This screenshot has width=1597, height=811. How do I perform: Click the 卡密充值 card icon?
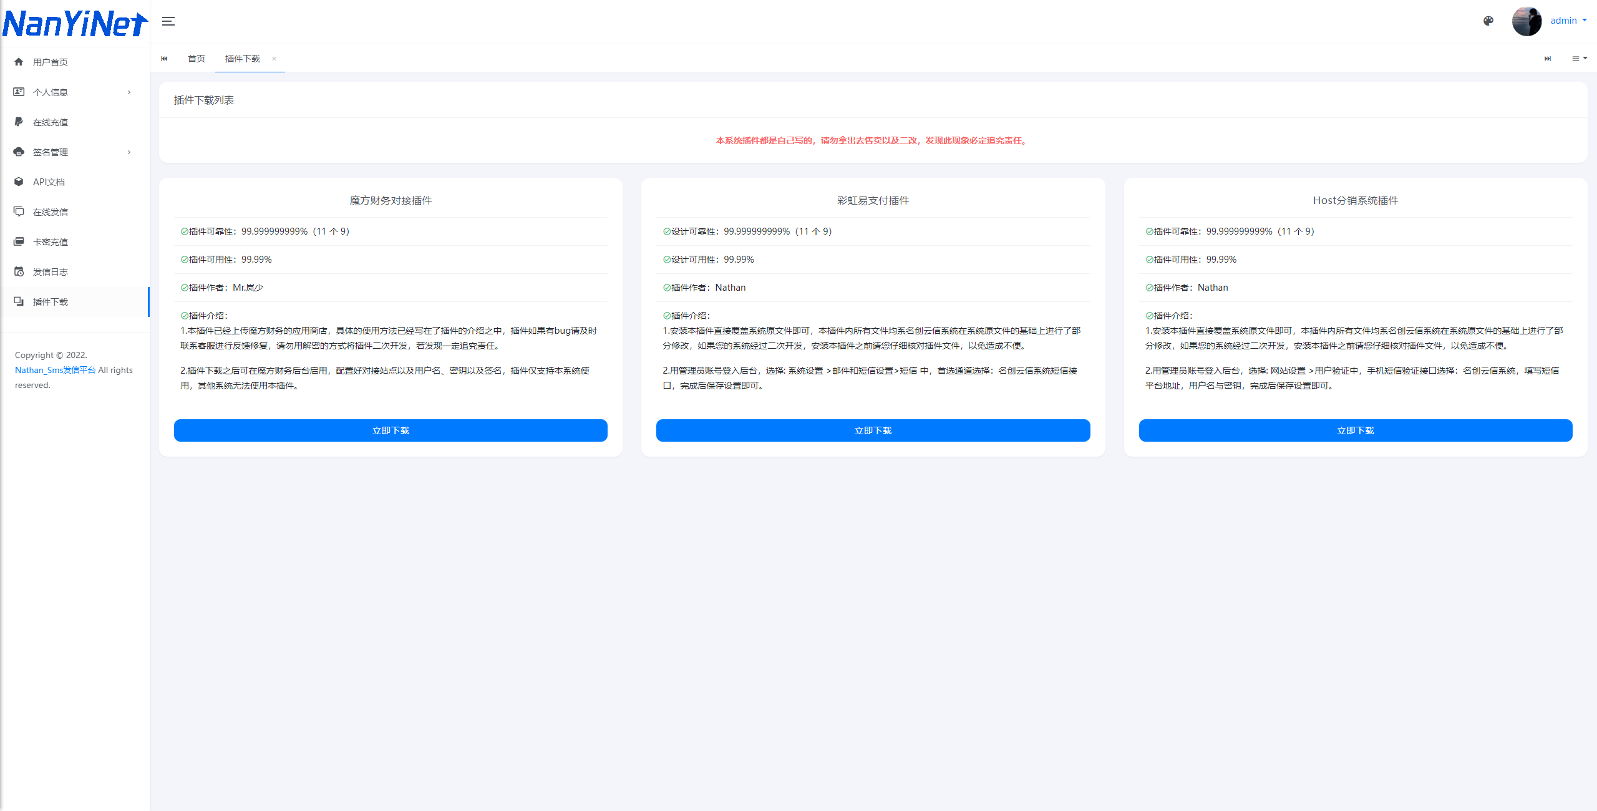click(19, 241)
